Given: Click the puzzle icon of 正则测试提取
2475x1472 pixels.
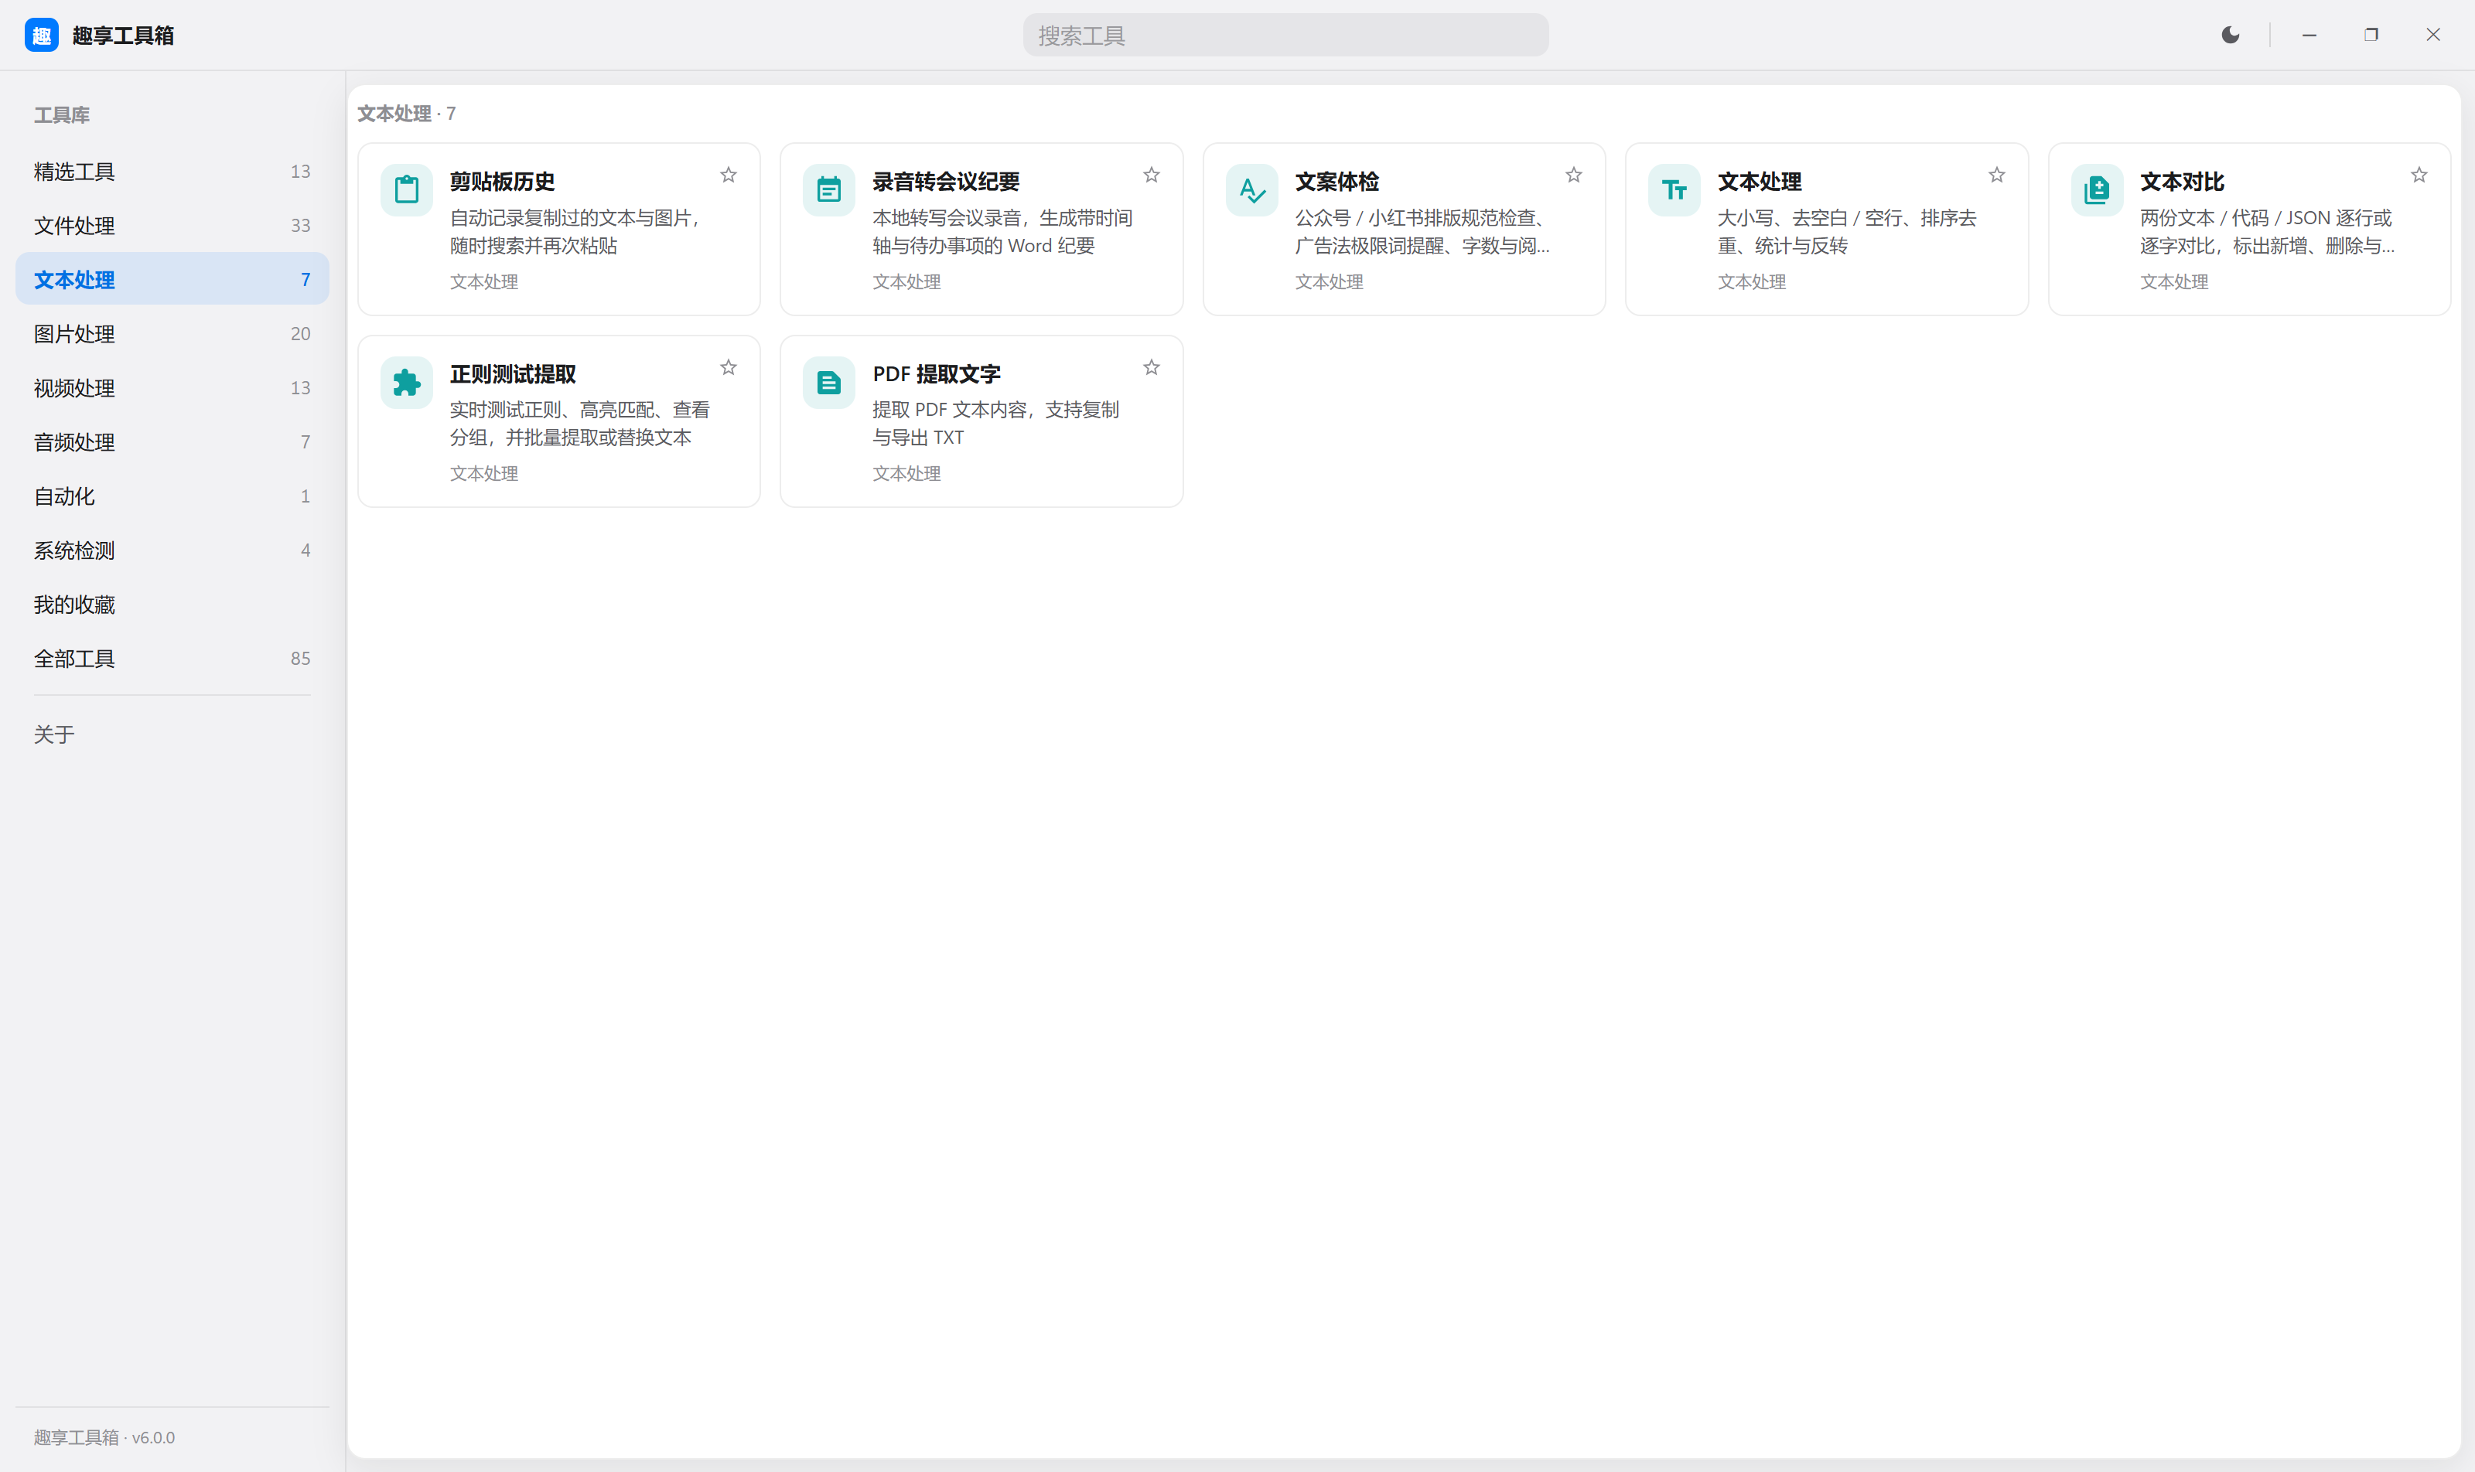Looking at the screenshot, I should point(406,382).
